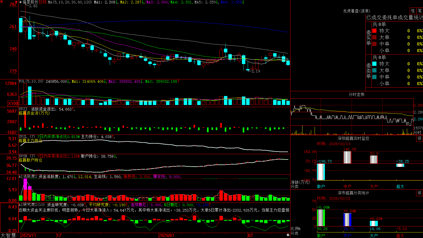Open 设 settings for 深市超赢分类统计
Screen dimensions: 423x238
(420, 193)
